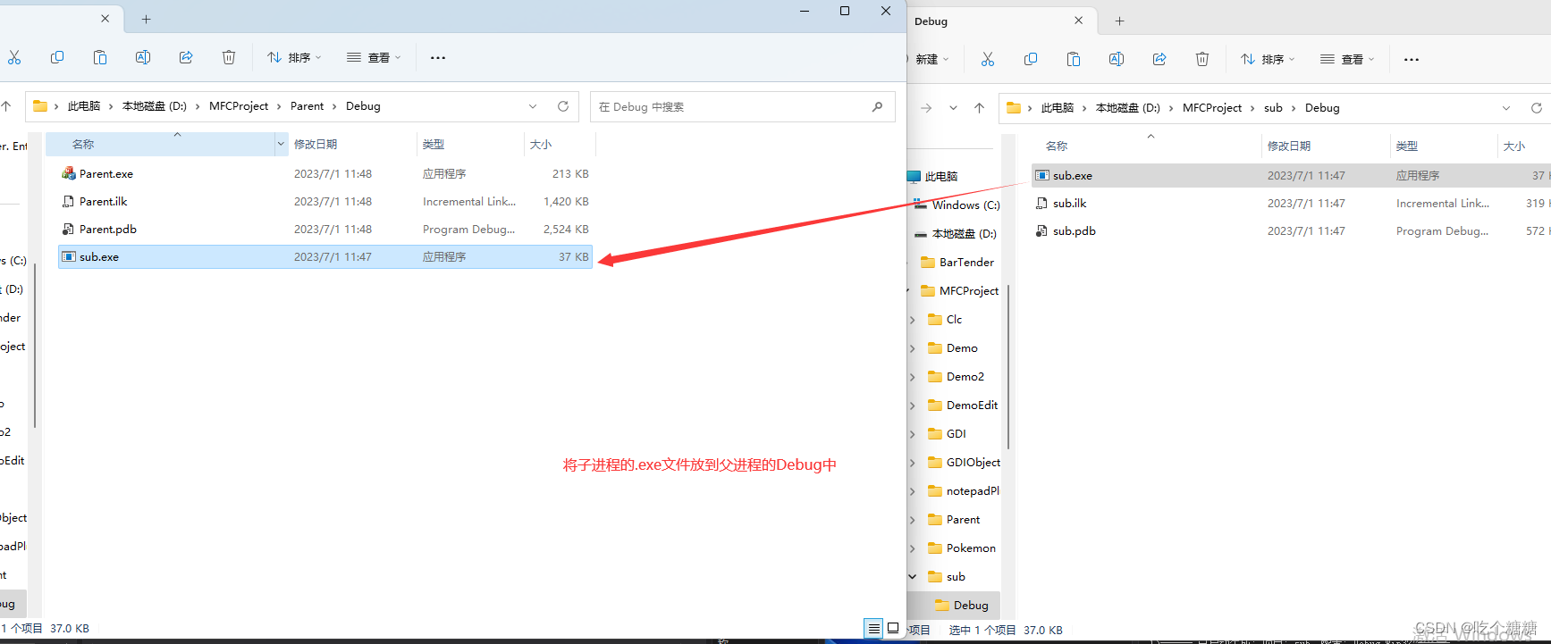Viewport: 1551px width, 644px height.
Task: Expand address bar history dropdown in sub window
Action: coord(1506,108)
